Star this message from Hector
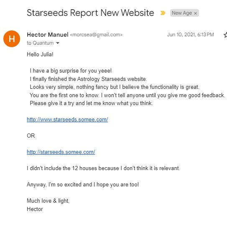The image size is (227, 226). tap(225, 35)
